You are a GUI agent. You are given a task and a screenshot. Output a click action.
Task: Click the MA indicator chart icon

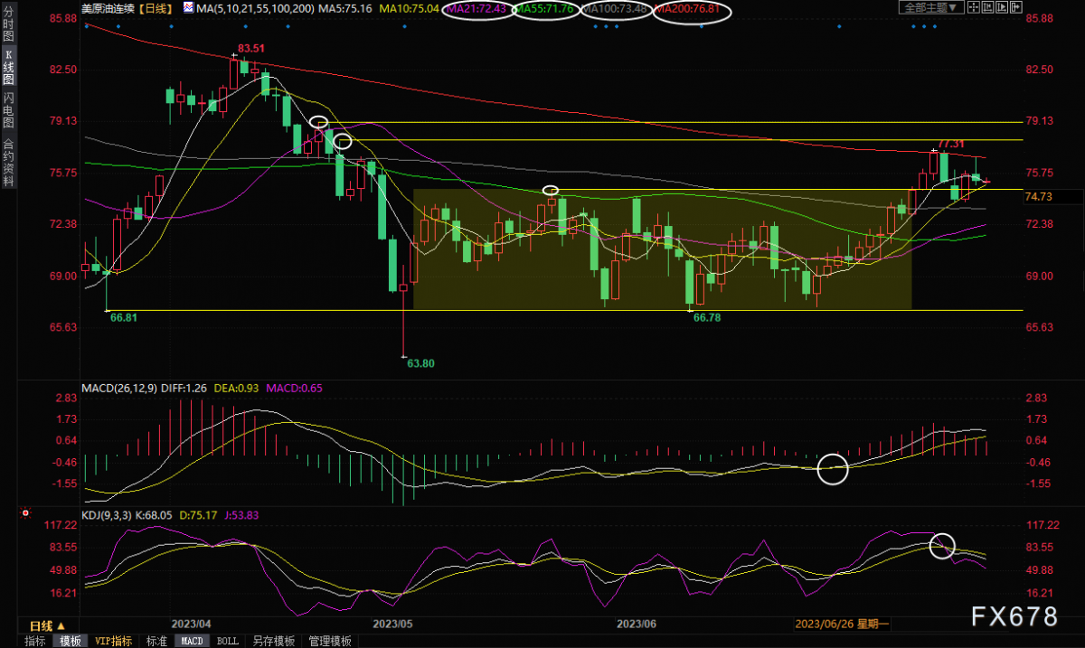click(187, 7)
